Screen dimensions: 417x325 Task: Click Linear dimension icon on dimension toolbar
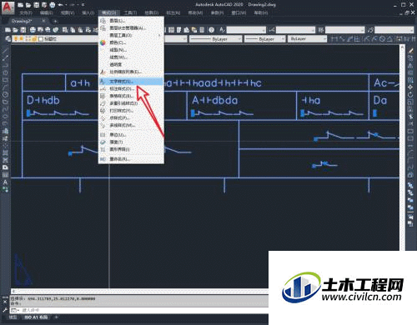click(x=334, y=38)
